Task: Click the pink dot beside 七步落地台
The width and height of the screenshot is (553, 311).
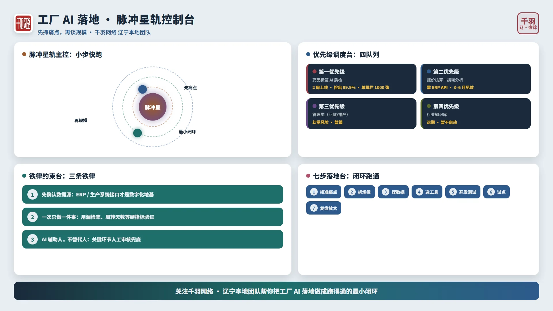Action: pos(308,176)
